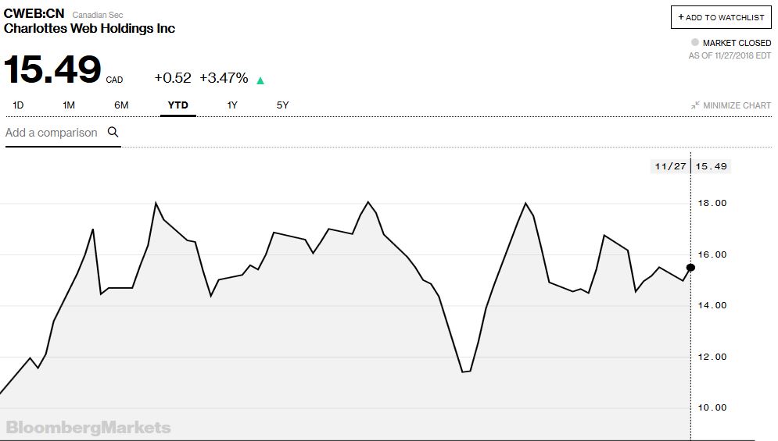This screenshot has height=441, width=778.
Task: Click the green up-arrow change indicator
Action: (x=260, y=80)
